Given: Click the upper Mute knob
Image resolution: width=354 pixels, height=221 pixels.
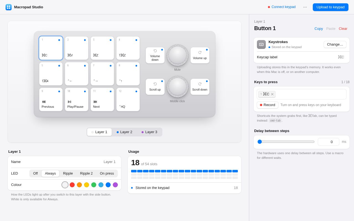Looking at the screenshot, I should [x=178, y=55].
